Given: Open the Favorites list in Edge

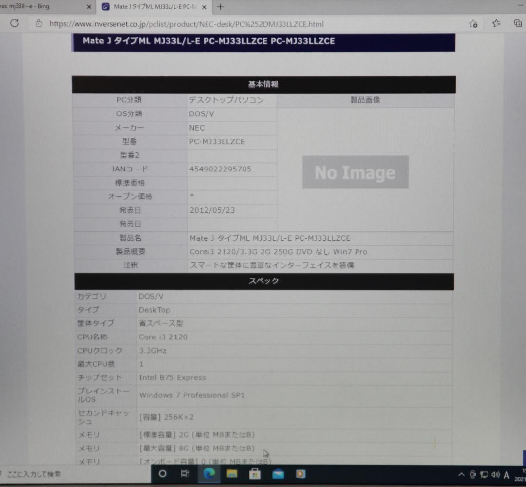Looking at the screenshot, I should [495, 23].
